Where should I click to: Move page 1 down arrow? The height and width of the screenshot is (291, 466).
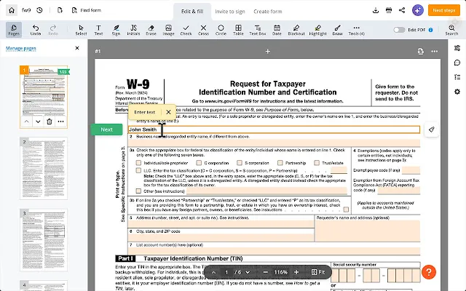38,121
